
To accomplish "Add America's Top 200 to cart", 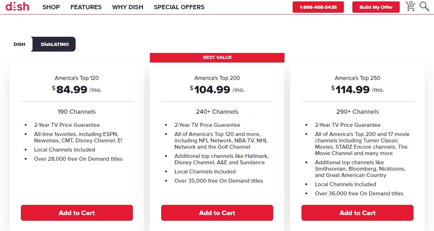I will [217, 213].
